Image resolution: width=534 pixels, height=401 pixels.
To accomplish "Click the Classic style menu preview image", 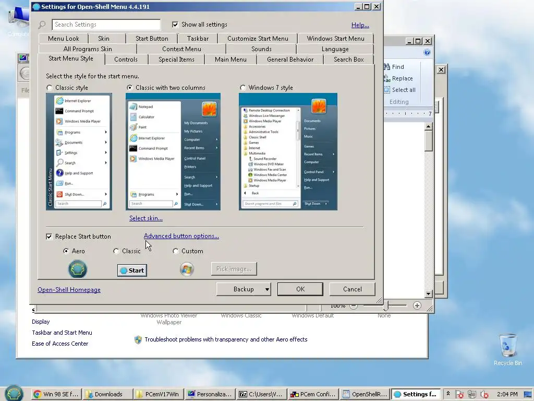I will (79, 152).
